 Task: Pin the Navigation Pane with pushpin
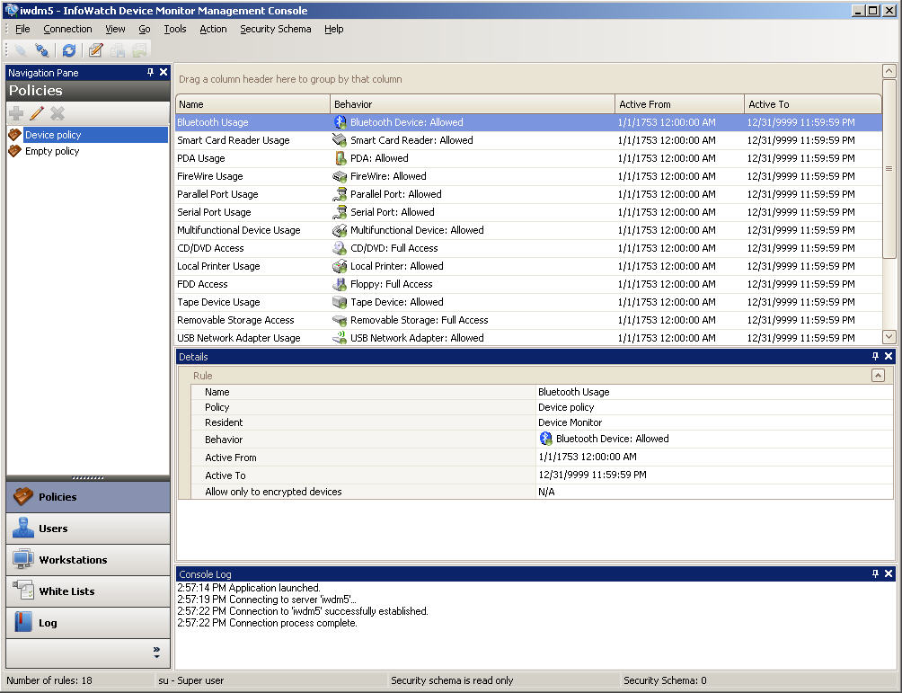coord(150,72)
